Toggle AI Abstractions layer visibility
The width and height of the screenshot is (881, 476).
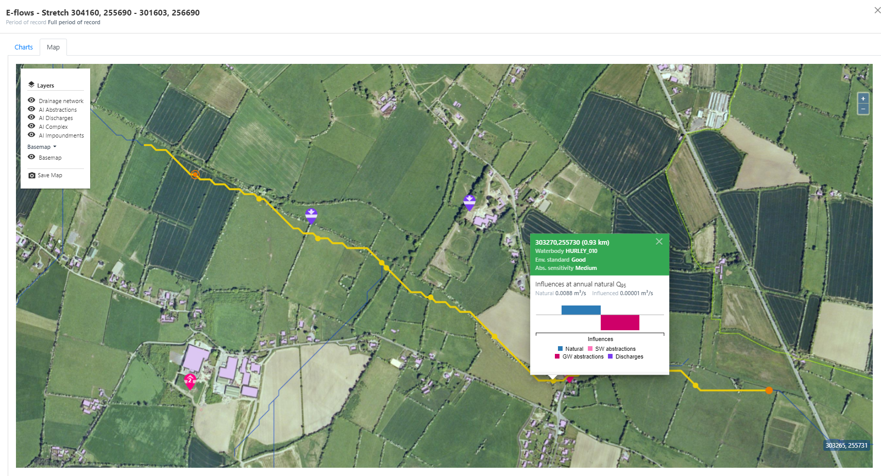[x=31, y=109]
